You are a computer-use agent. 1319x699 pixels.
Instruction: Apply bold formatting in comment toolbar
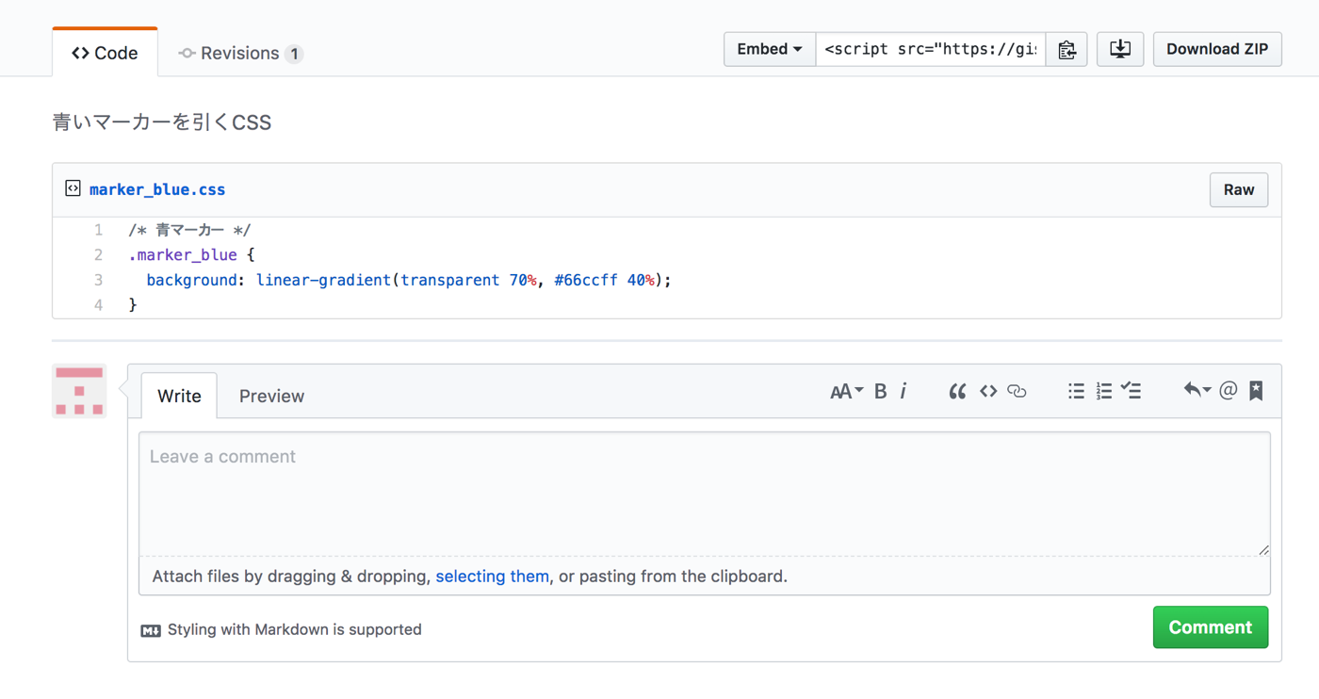coord(880,391)
